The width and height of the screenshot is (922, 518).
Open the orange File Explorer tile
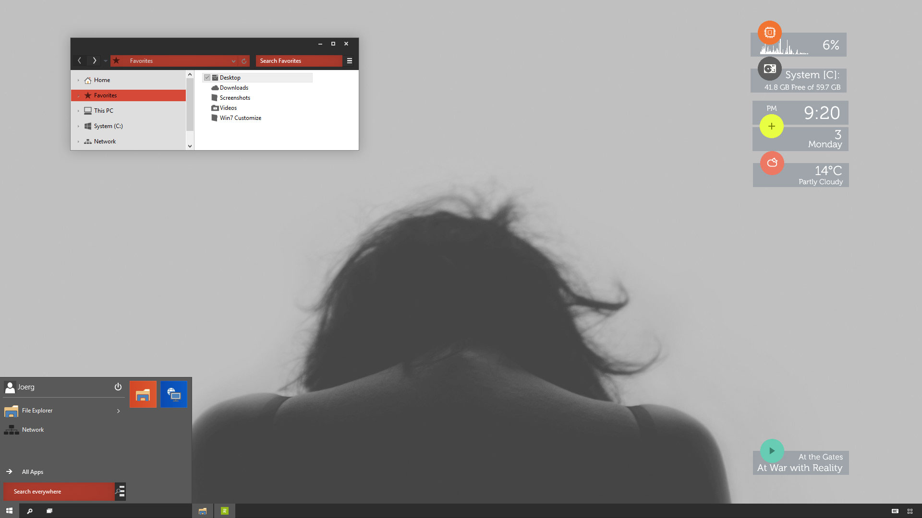[143, 394]
